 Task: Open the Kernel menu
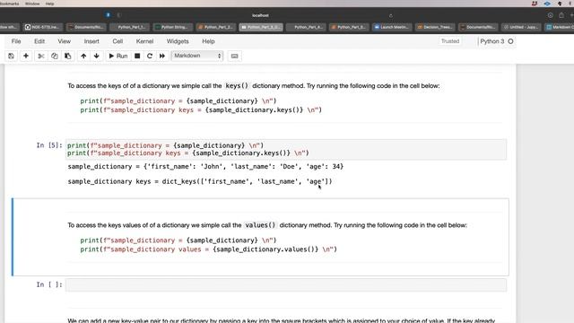point(144,41)
